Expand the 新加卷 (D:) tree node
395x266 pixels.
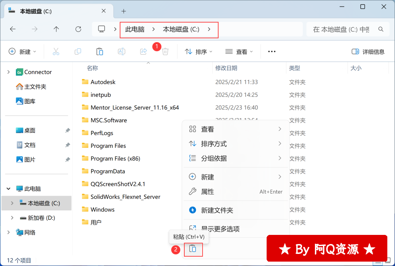12,218
